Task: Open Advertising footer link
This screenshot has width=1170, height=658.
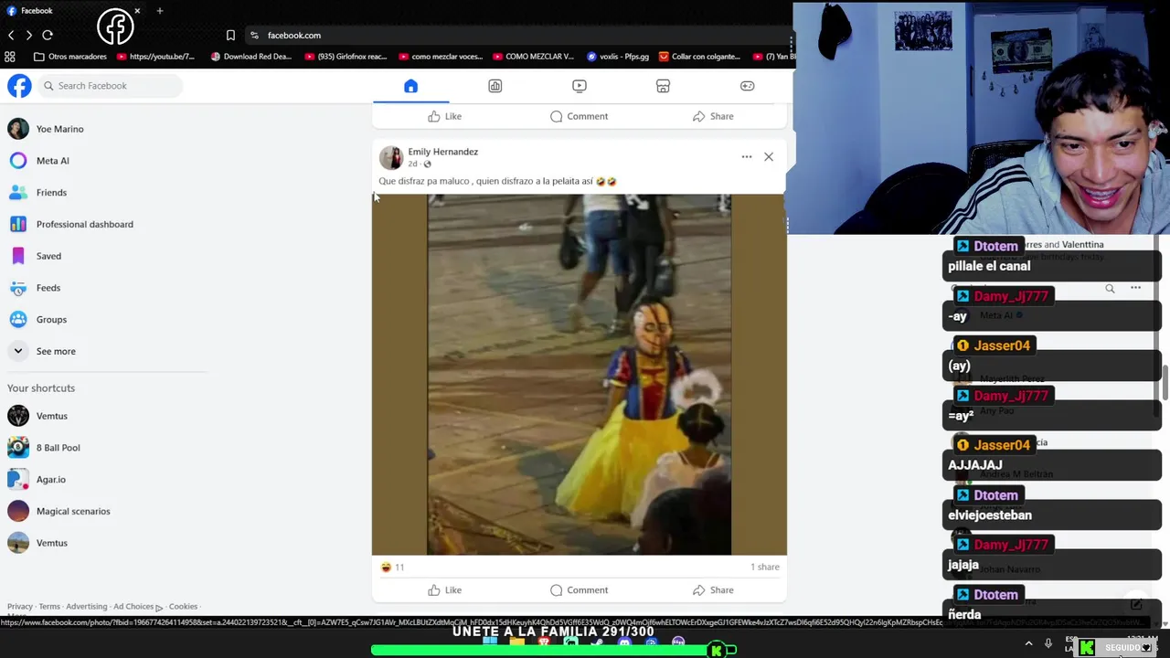Action: 87,607
